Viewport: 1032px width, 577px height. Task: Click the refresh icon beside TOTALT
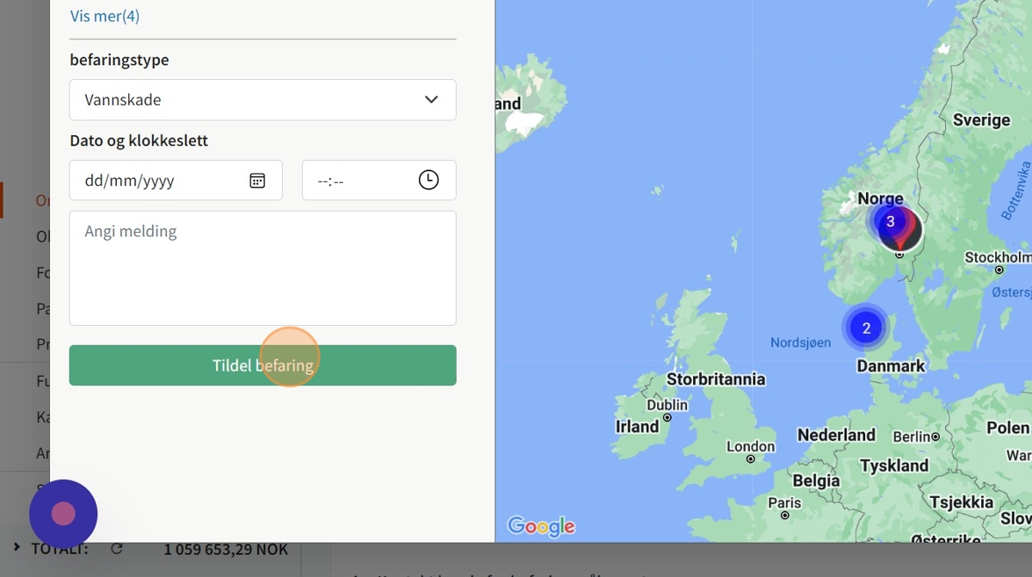117,549
